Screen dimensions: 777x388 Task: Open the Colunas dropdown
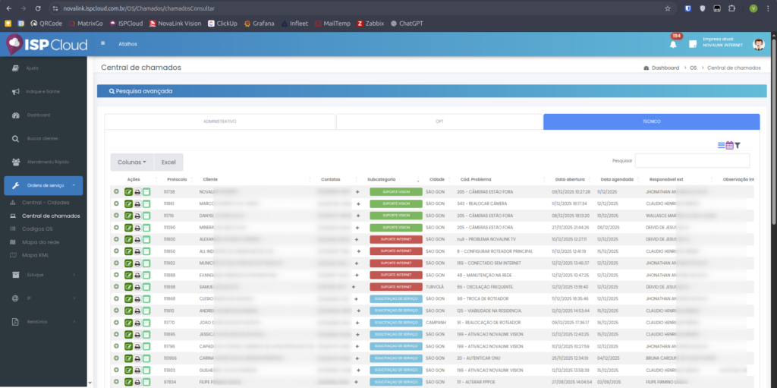(x=132, y=162)
